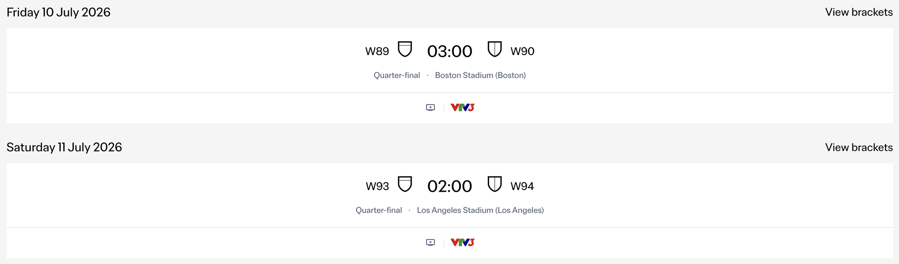Open the VTV3 logo under the Boston match
899x264 pixels.
click(x=462, y=108)
